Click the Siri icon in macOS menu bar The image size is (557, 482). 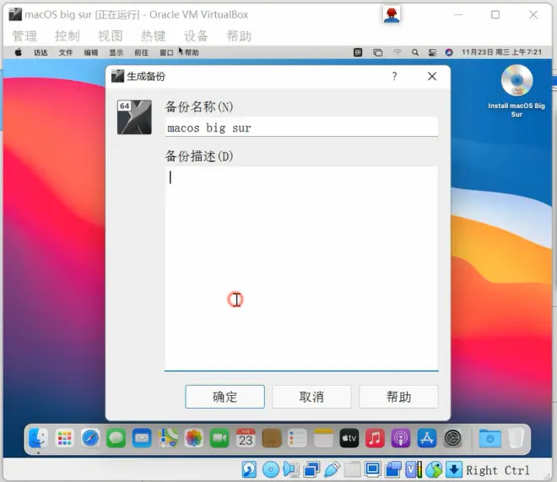point(449,52)
